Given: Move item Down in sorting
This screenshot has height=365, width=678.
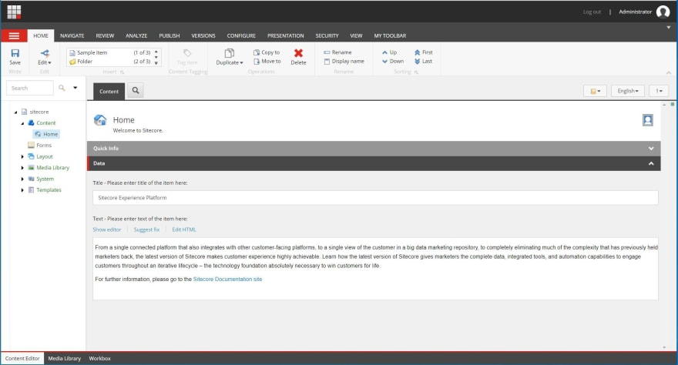Looking at the screenshot, I should (393, 62).
